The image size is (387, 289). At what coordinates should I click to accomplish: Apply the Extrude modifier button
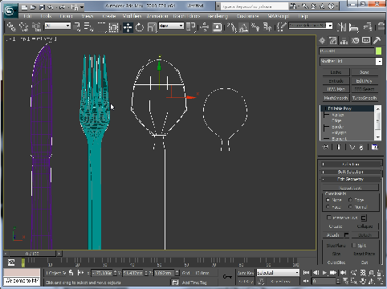(x=336, y=81)
